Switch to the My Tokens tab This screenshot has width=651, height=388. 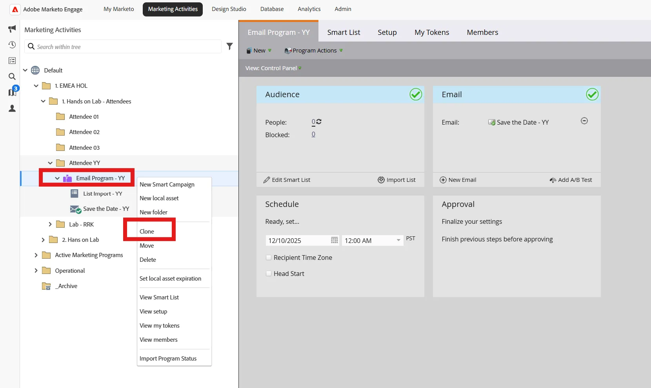click(x=432, y=32)
